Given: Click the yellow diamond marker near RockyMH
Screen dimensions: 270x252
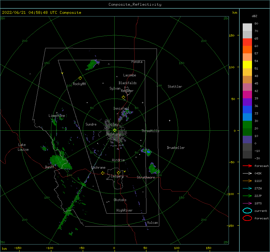Looking at the screenshot, I should [x=80, y=78].
